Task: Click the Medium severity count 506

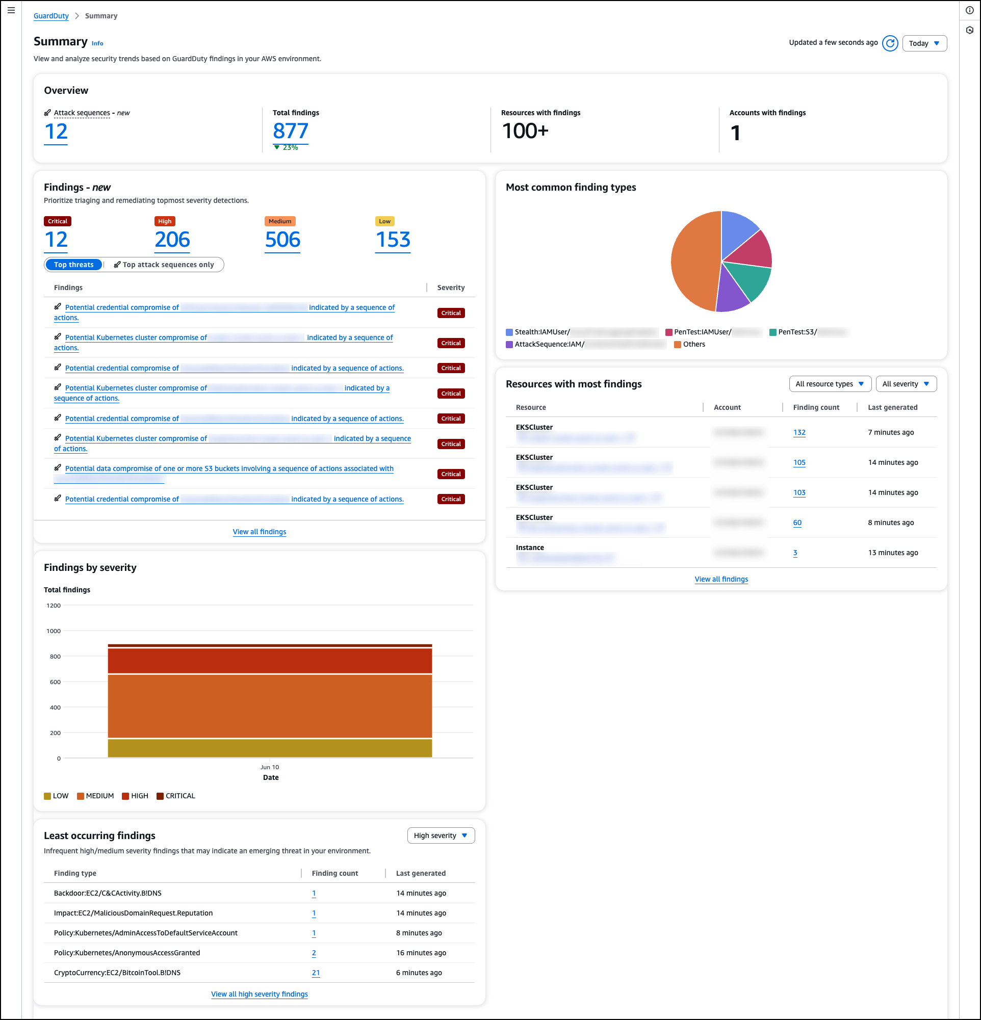Action: pyautogui.click(x=282, y=240)
